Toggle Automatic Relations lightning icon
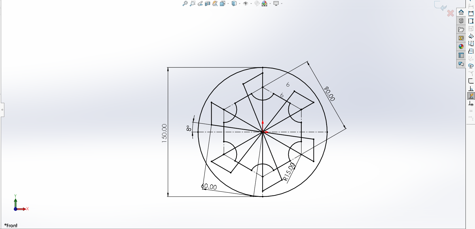This screenshot has width=475, height=229. (x=471, y=96)
